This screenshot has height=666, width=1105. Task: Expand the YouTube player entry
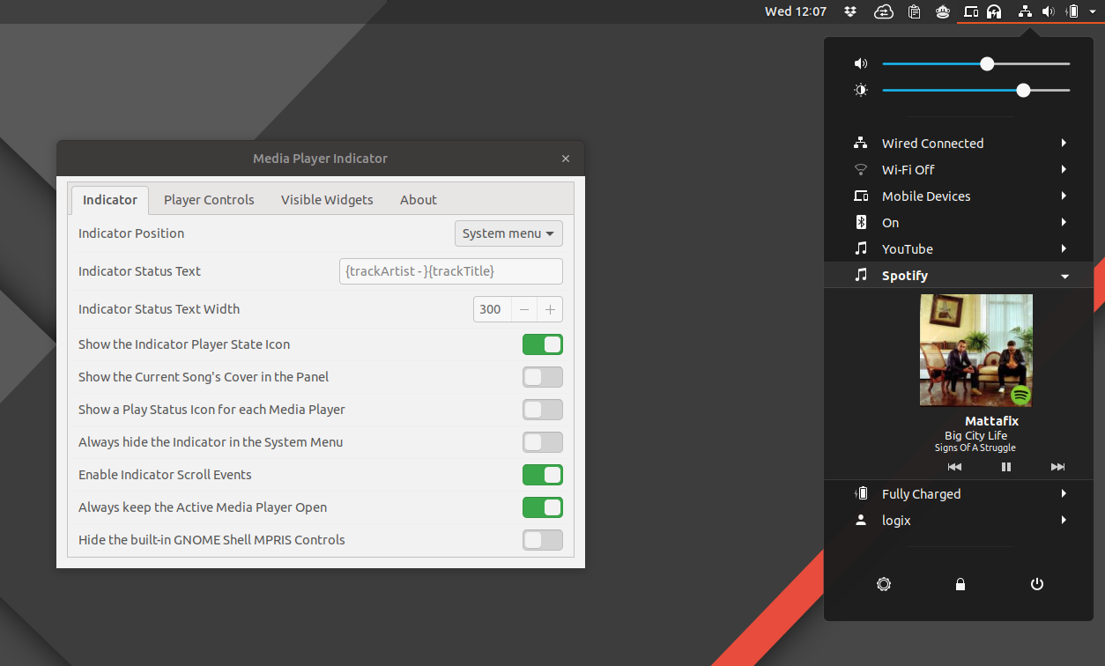(x=959, y=248)
